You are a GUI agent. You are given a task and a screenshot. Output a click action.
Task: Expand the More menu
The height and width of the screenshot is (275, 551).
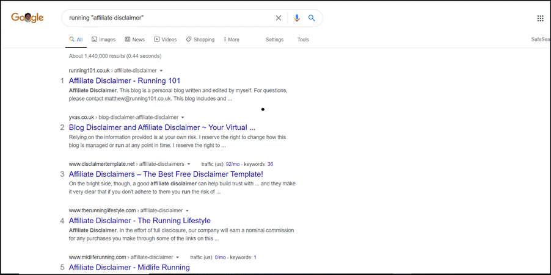coord(232,40)
